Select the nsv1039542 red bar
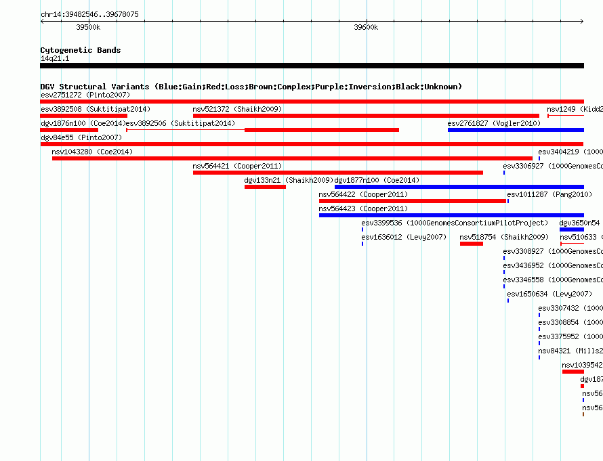 pos(573,372)
